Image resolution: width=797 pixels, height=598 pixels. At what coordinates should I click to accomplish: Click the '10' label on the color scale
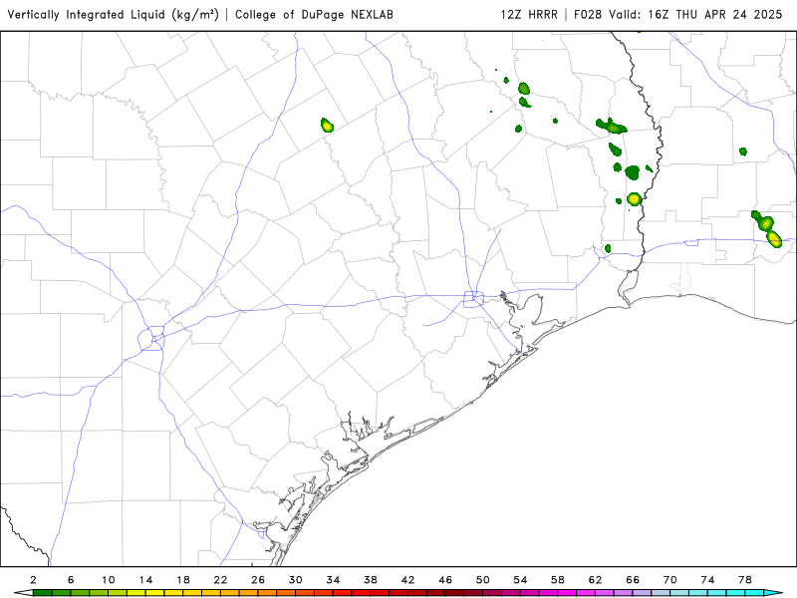point(109,580)
